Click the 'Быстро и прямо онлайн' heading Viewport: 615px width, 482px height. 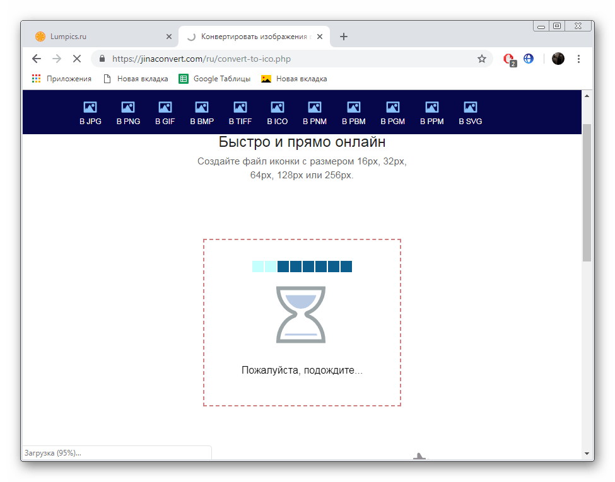[302, 142]
